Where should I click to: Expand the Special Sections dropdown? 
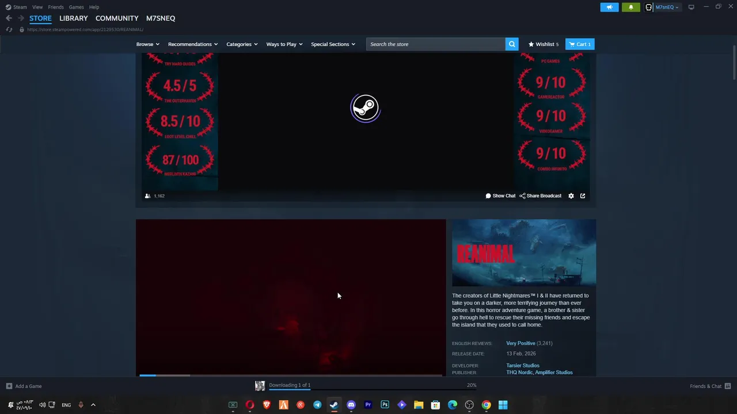click(x=333, y=44)
